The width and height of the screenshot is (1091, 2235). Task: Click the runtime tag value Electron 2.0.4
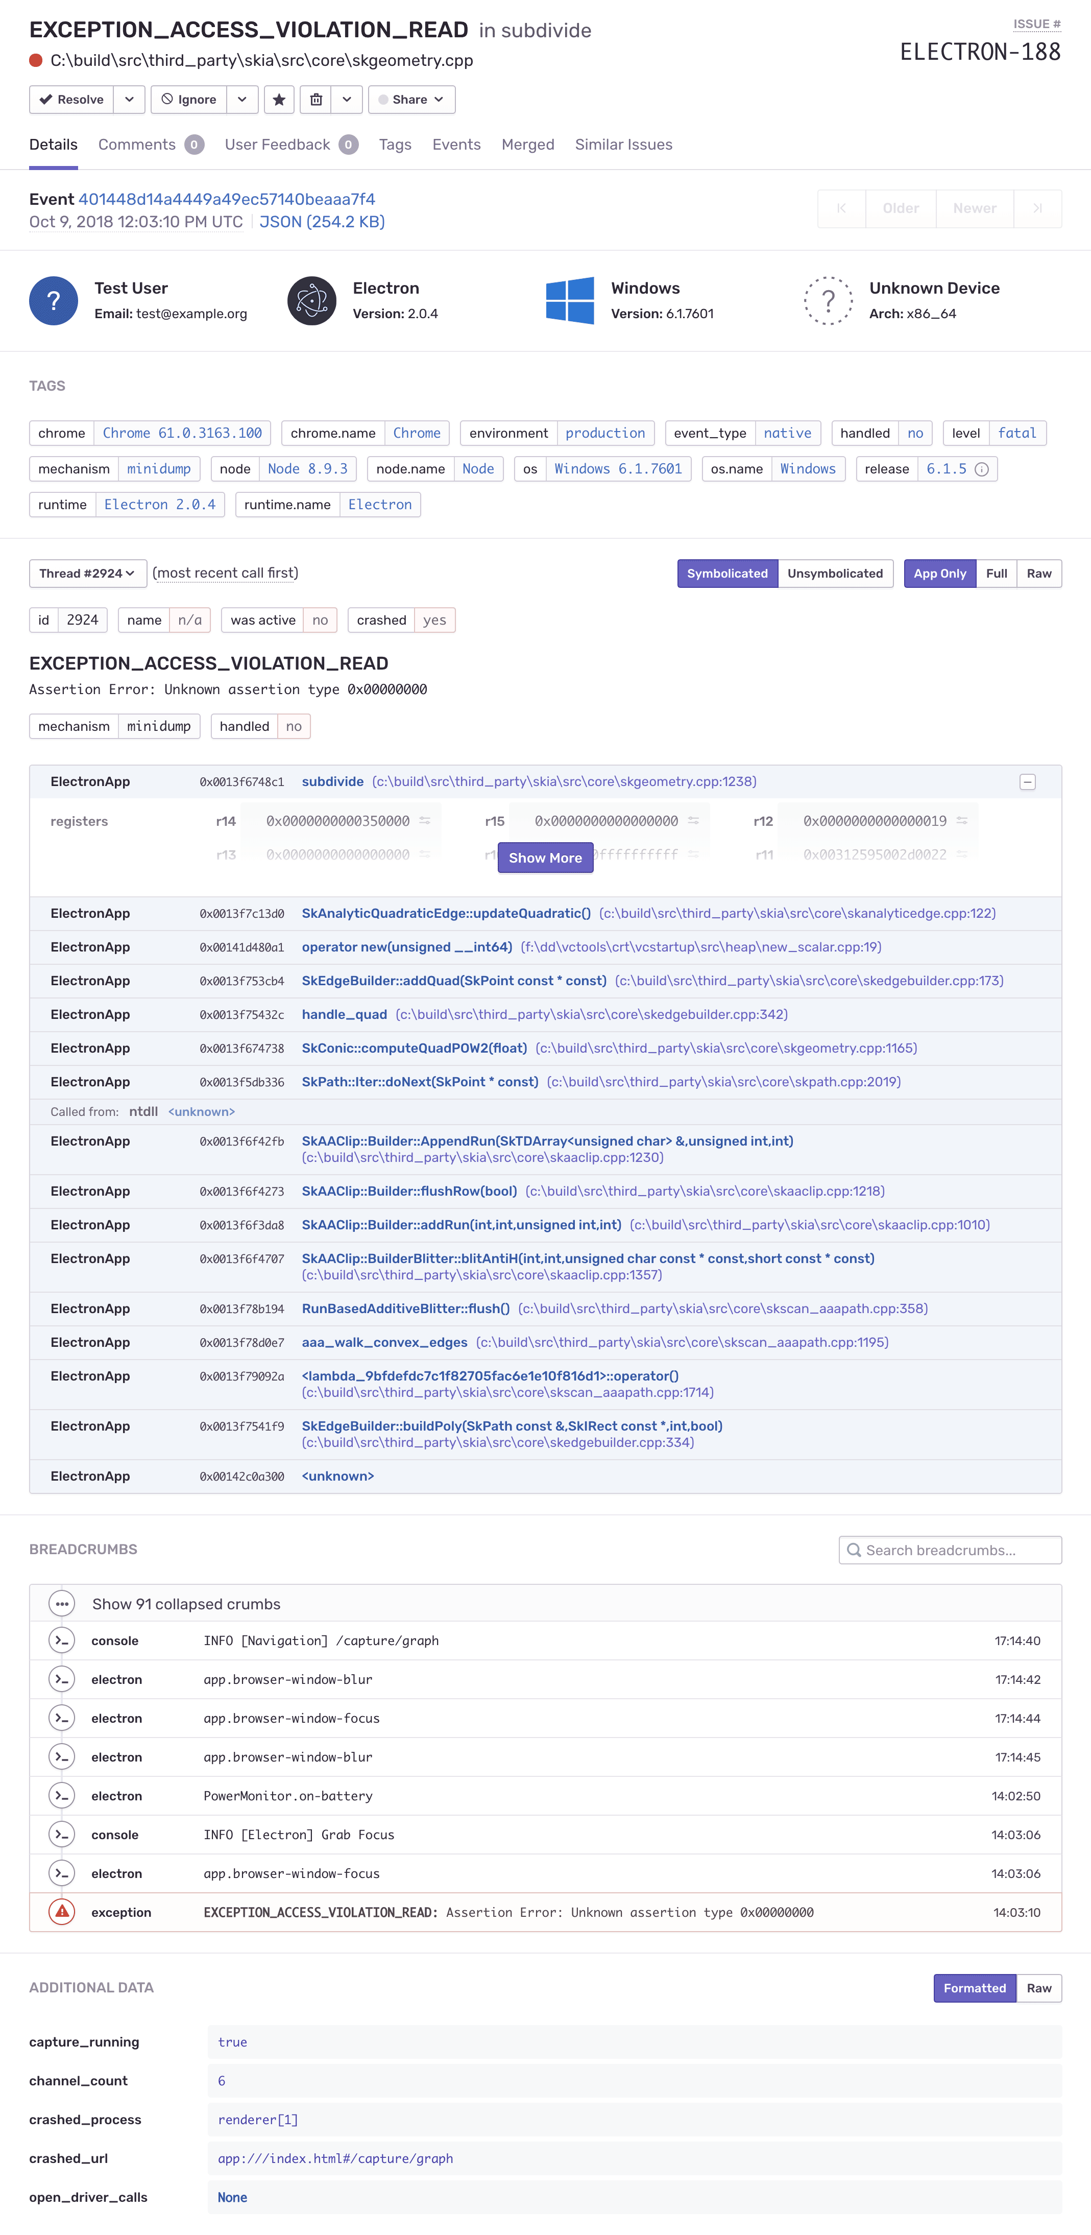click(x=160, y=505)
